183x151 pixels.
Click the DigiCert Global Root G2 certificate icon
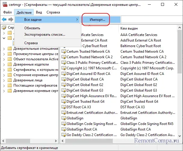(x=64, y=85)
